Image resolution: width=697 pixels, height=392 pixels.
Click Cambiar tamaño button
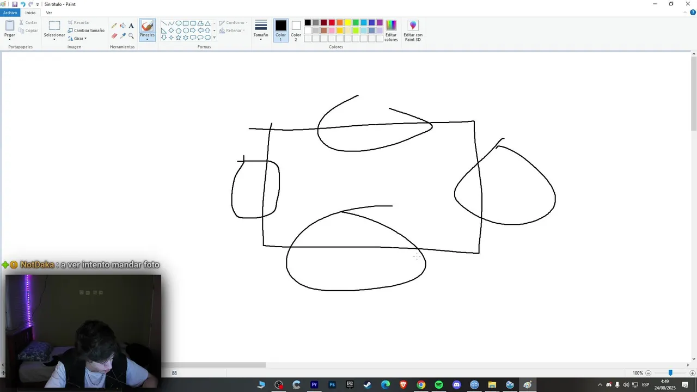[86, 30]
